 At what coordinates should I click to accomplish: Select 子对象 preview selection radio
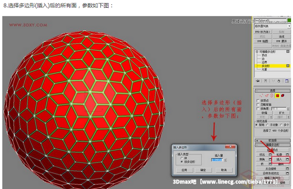tap(267, 125)
